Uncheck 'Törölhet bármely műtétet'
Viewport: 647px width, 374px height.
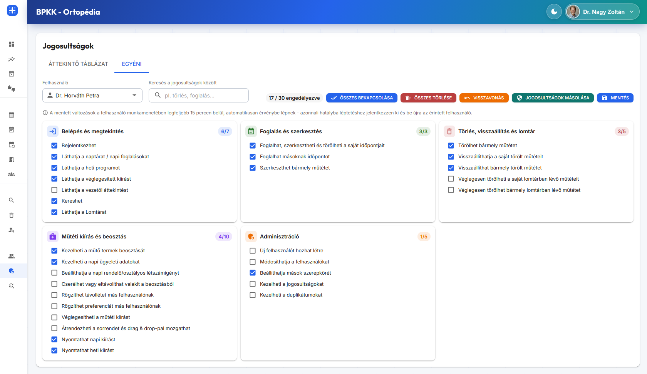[x=451, y=146]
